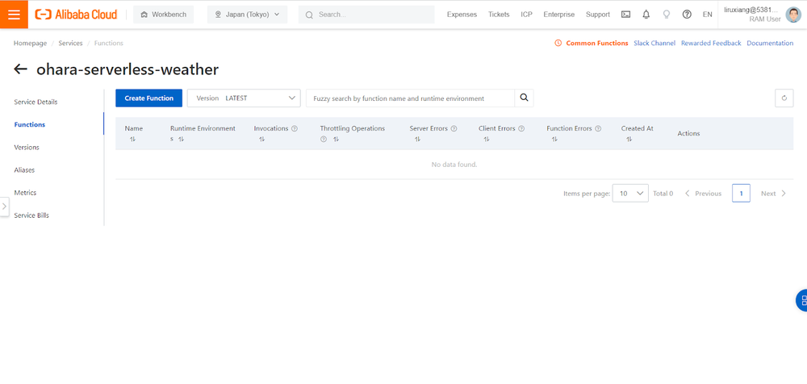Image resolution: width=807 pixels, height=384 pixels.
Task: Click the magnifier search button for functions
Action: point(524,98)
